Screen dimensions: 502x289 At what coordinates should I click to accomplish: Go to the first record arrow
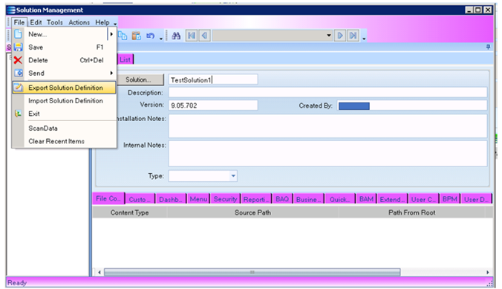pos(192,35)
